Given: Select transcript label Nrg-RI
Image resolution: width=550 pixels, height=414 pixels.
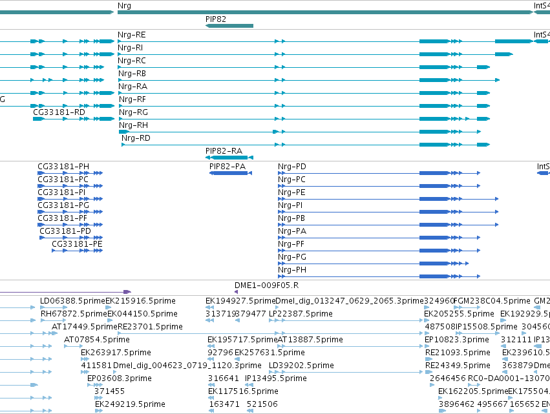Looking at the screenshot, I should coord(130,48).
